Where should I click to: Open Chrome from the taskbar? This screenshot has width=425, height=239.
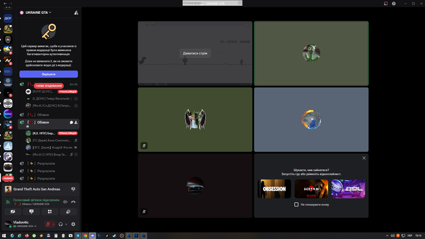click(85, 236)
